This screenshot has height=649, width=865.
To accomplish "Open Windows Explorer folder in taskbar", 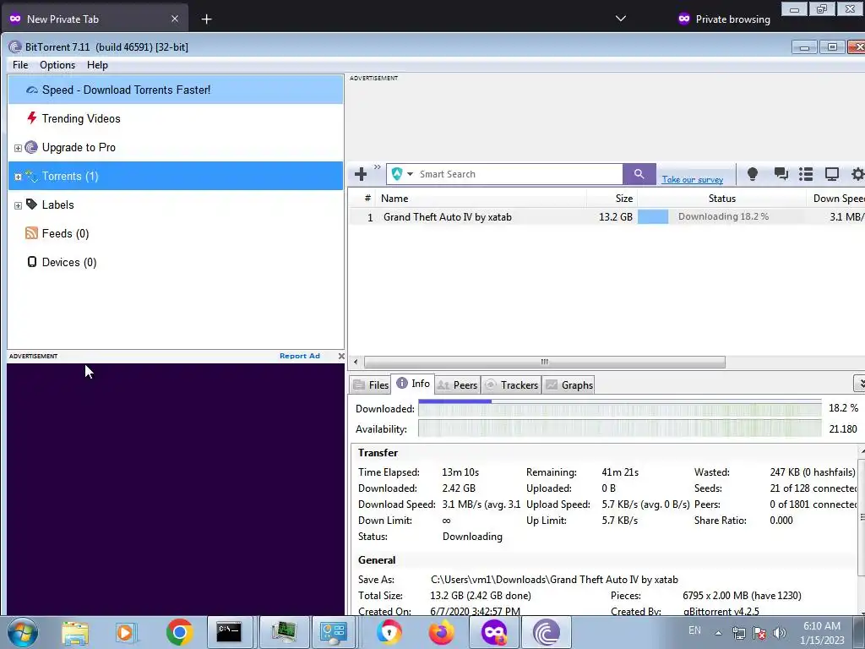I will click(x=75, y=633).
